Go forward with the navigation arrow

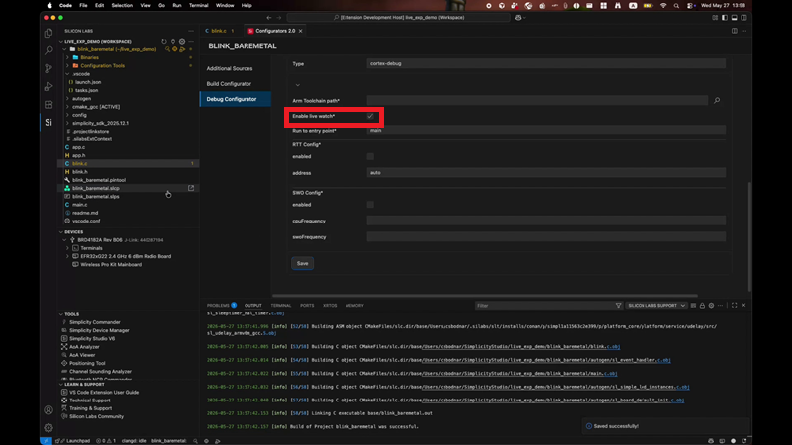279,17
